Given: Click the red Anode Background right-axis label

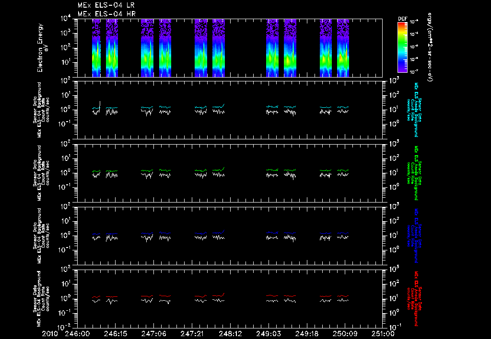Looking at the screenshot, I should (x=413, y=299).
